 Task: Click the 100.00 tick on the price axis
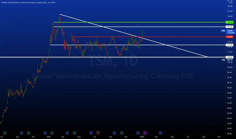tap(229, 67)
